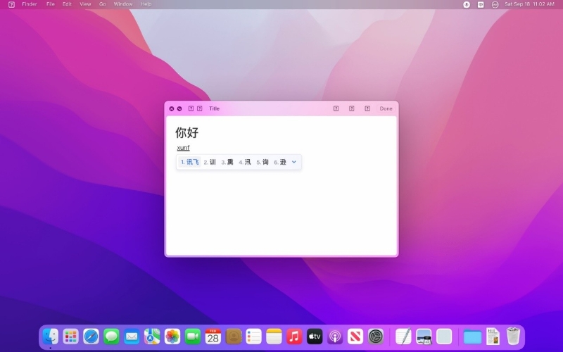Open System Preferences in Dock
The width and height of the screenshot is (563, 352).
pyautogui.click(x=376, y=337)
